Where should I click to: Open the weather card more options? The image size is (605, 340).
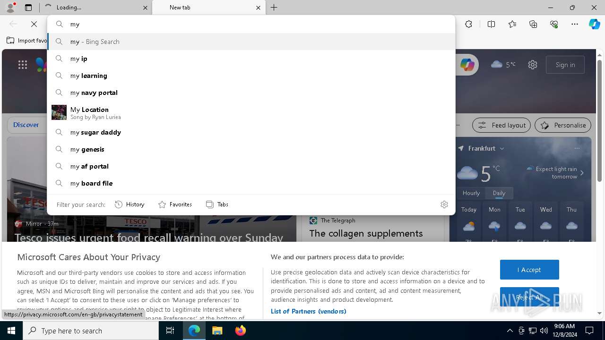click(577, 148)
